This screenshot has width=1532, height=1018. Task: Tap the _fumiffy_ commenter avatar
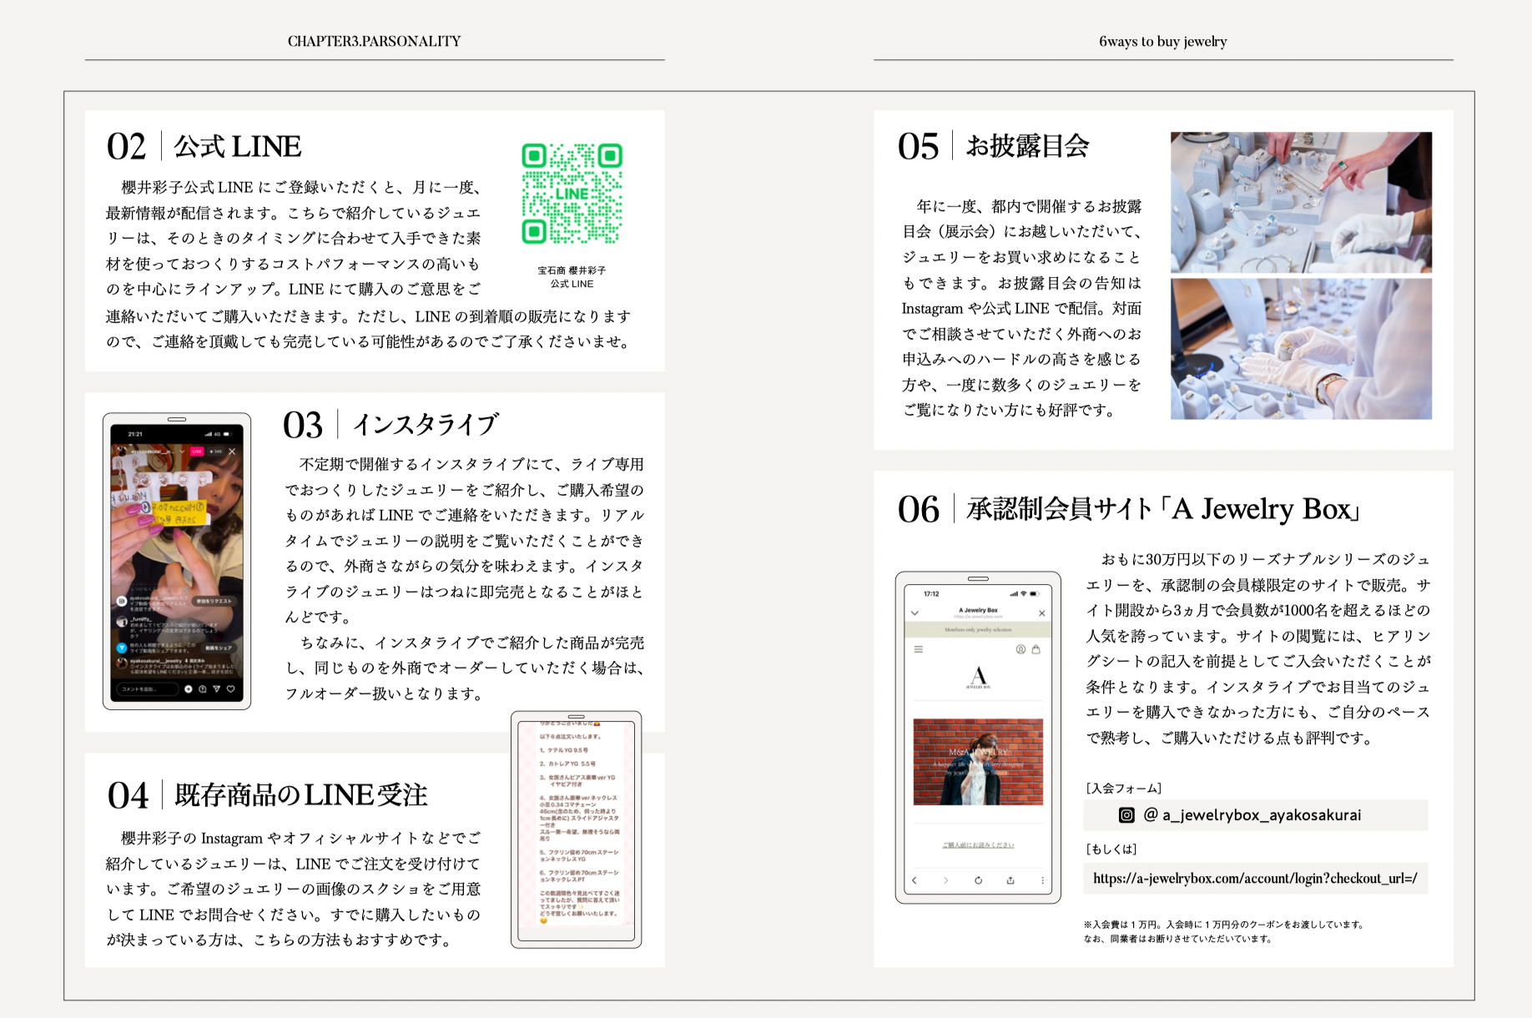click(122, 622)
